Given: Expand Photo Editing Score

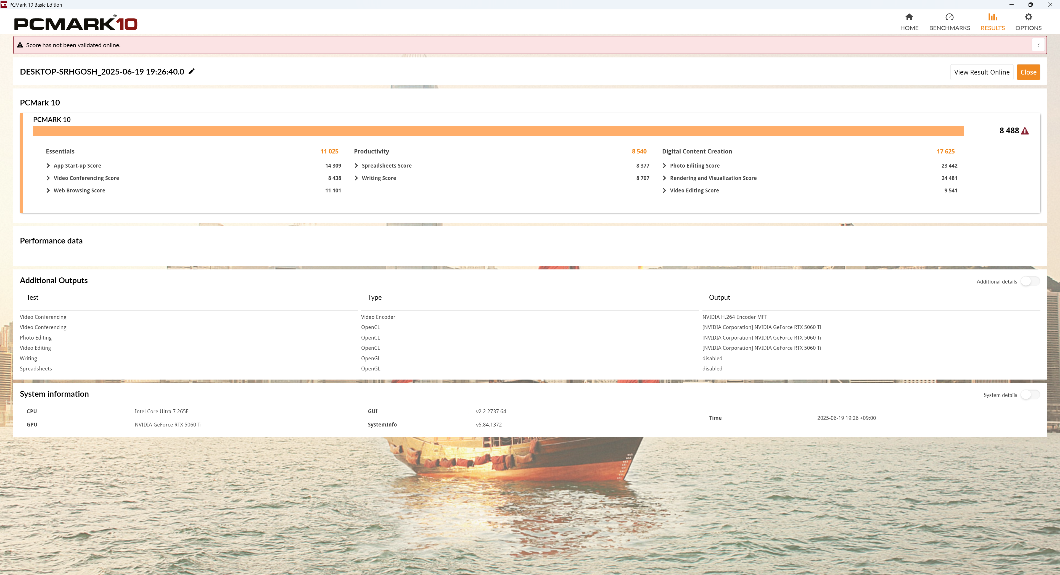Looking at the screenshot, I should pos(665,166).
